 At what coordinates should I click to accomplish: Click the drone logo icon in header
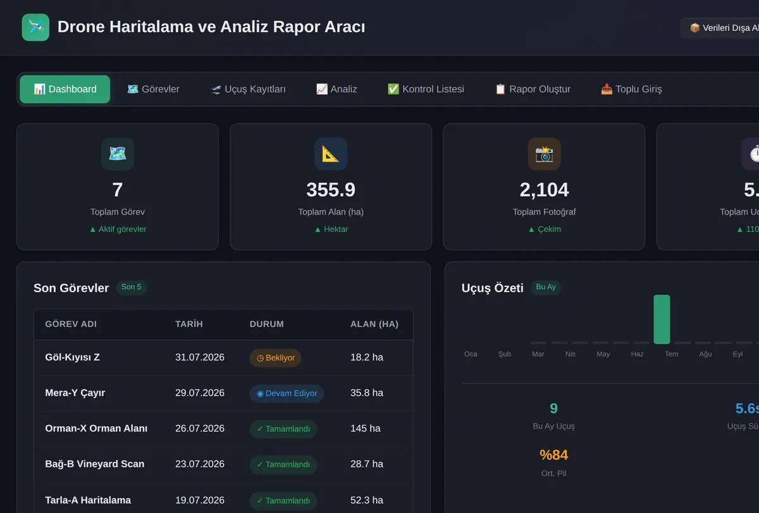pos(35,27)
